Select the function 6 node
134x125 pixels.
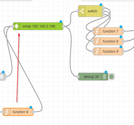pos(108,41)
